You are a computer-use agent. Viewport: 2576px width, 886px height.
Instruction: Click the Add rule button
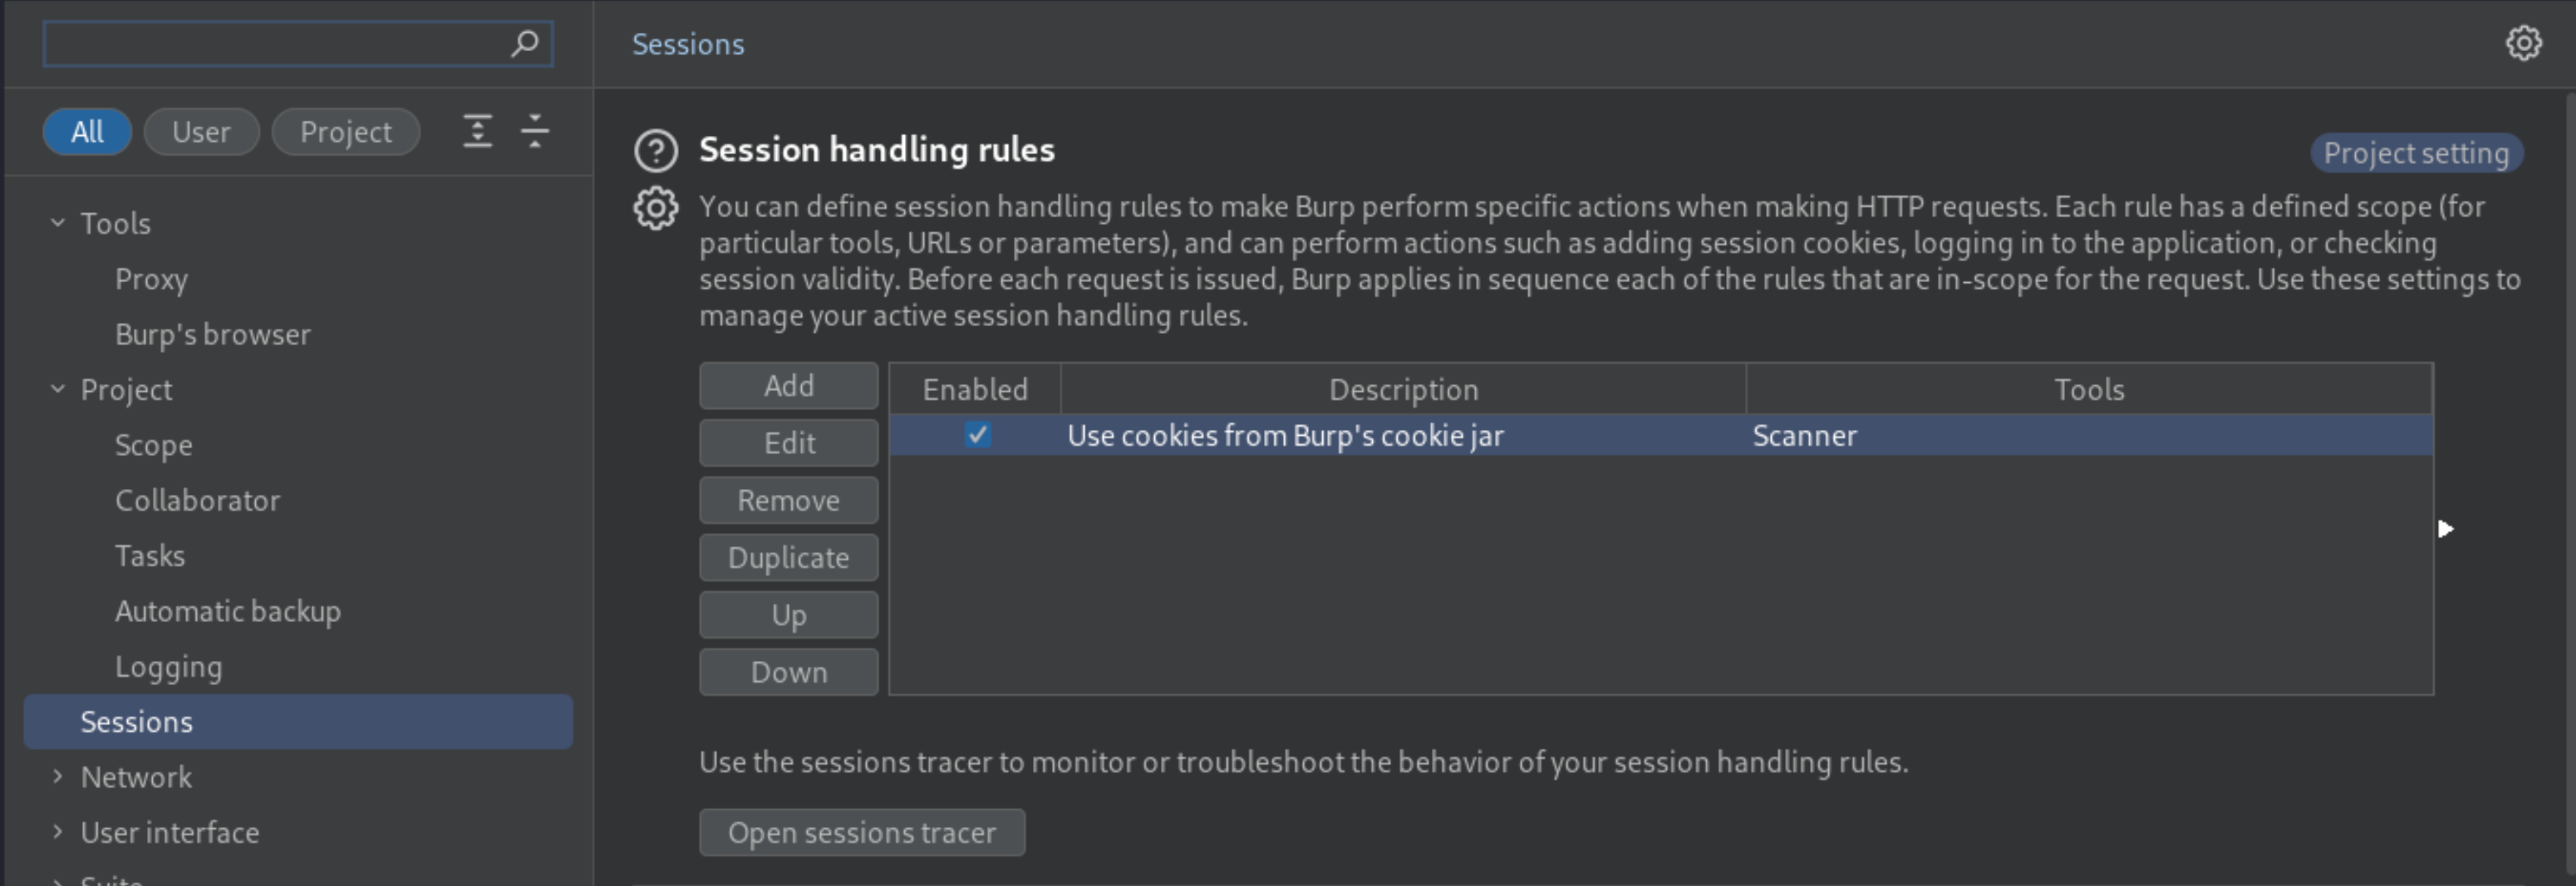tap(789, 386)
